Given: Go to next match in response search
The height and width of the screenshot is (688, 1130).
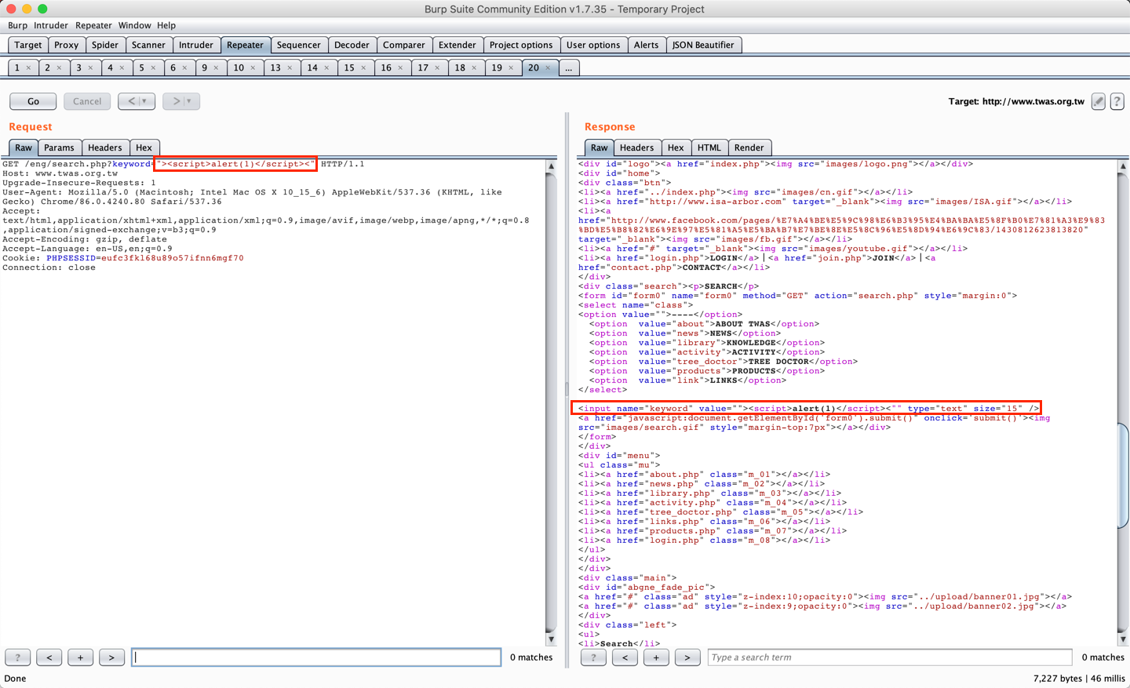Looking at the screenshot, I should (x=687, y=657).
